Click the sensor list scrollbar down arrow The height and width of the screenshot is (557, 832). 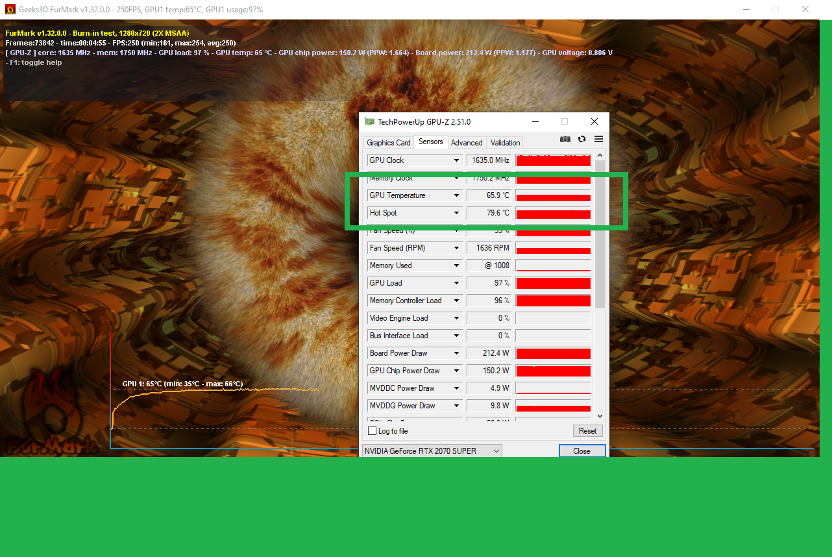point(600,416)
